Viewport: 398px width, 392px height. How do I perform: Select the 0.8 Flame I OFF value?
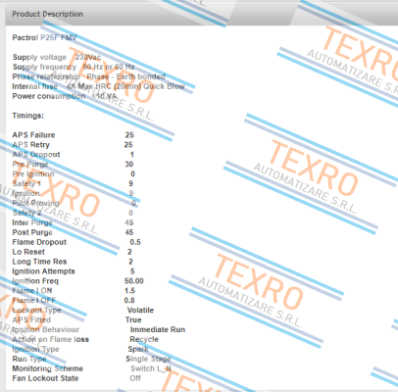(129, 301)
